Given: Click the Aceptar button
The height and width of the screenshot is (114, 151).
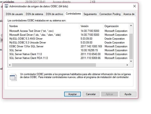Looking at the screenshot, I should [x=72, y=94].
